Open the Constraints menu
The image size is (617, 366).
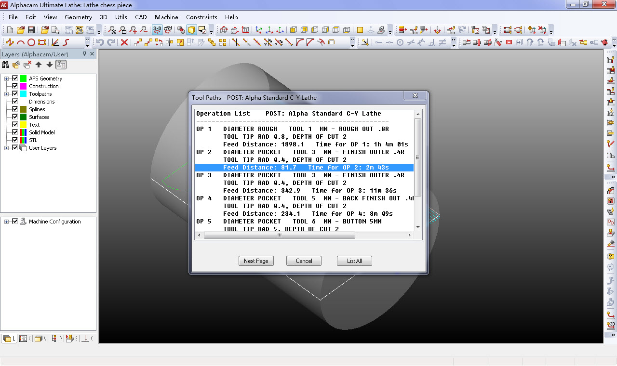tap(201, 17)
